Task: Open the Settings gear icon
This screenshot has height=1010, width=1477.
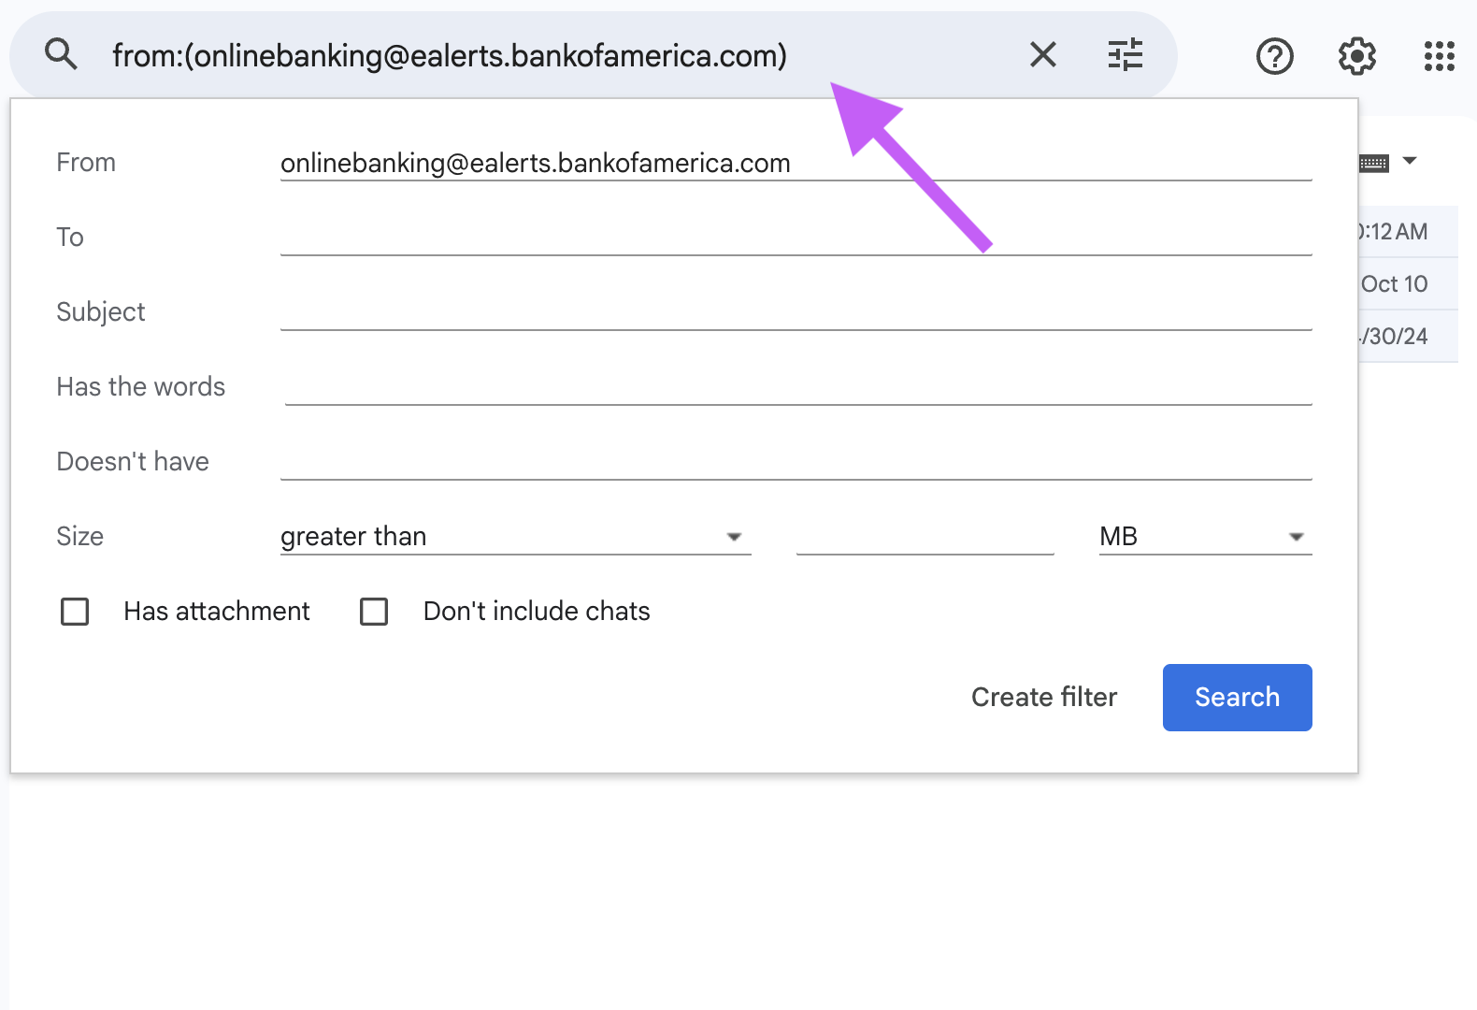Action: tap(1356, 56)
